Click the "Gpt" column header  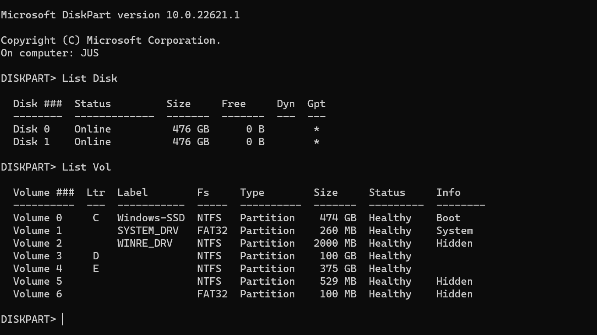click(316, 104)
